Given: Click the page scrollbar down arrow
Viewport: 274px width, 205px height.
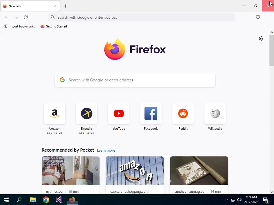Looking at the screenshot, I should coord(272,192).
